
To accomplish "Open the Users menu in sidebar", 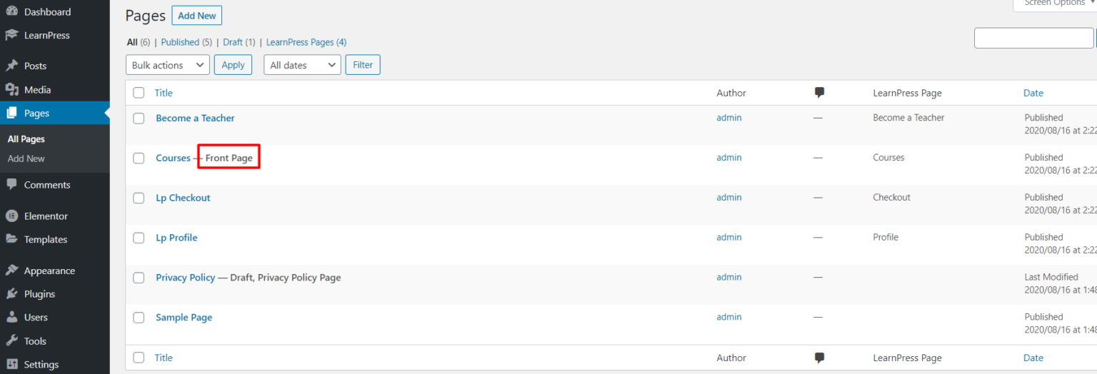I will 36,318.
